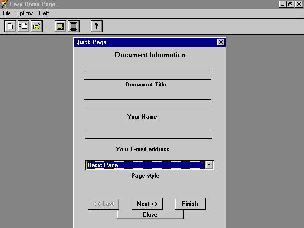Close the Quick Page dialog with X
304x228 pixels.
point(220,42)
